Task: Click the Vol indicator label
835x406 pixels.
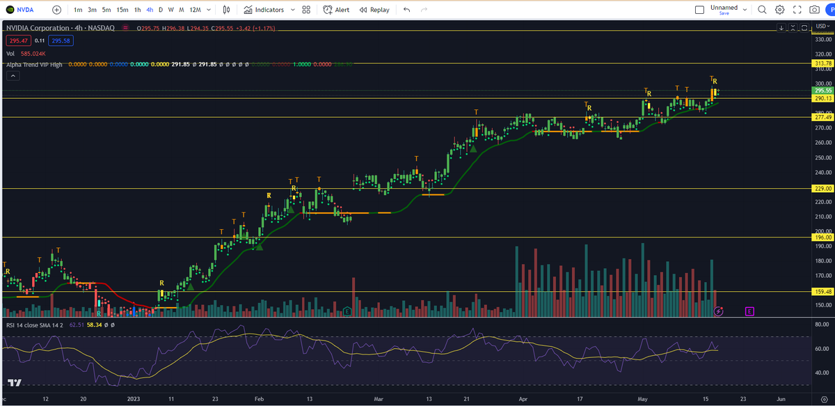Action: [x=10, y=53]
